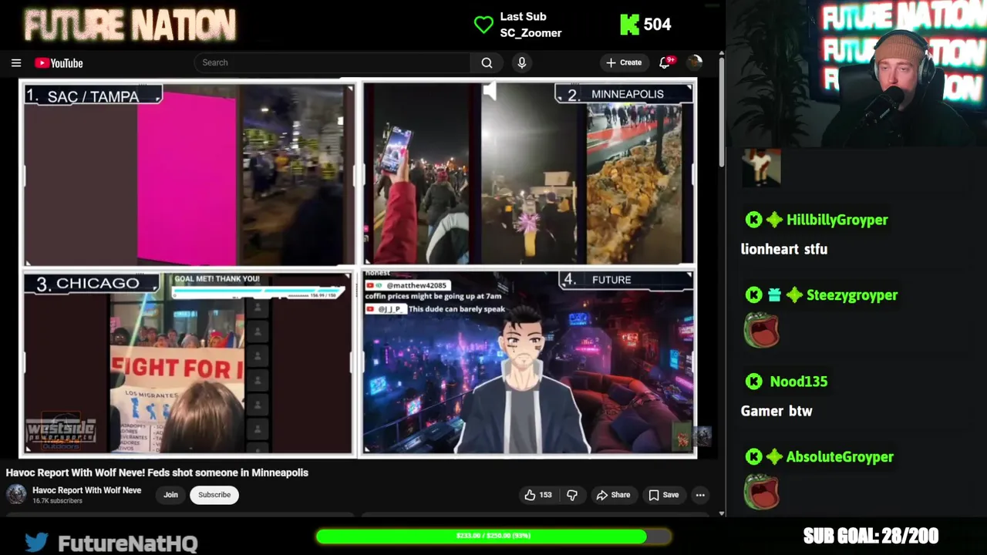Click the Minneapolis video panel

pos(529,174)
